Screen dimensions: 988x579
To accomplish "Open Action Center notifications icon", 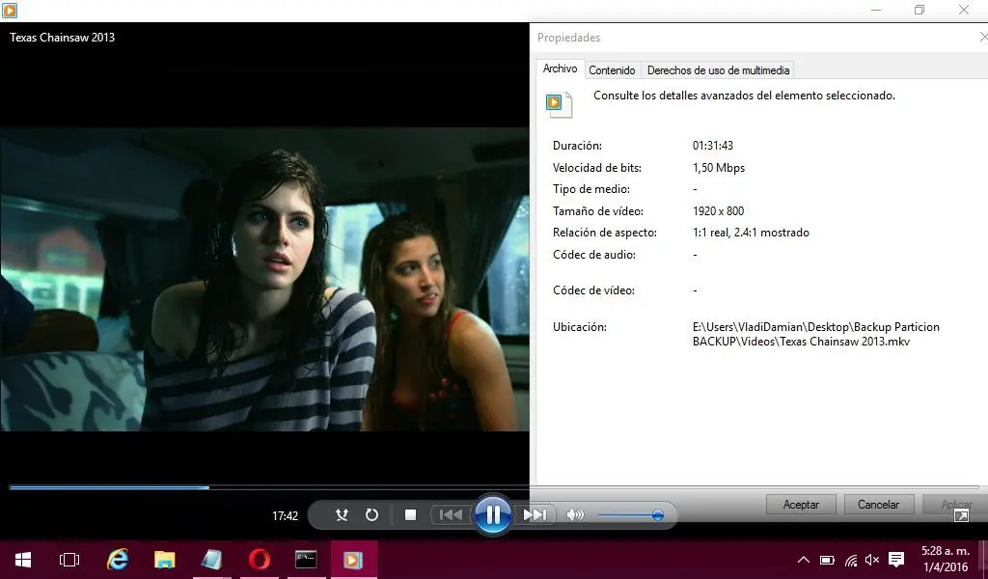I will click(x=896, y=560).
